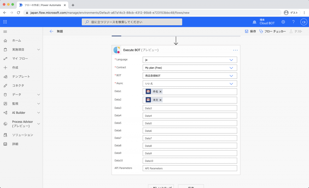The height and width of the screenshot is (188, 309).
Task: Click the resource search box
Action: 132,22
